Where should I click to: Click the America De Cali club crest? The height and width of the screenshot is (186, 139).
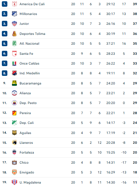[x=14, y=4]
